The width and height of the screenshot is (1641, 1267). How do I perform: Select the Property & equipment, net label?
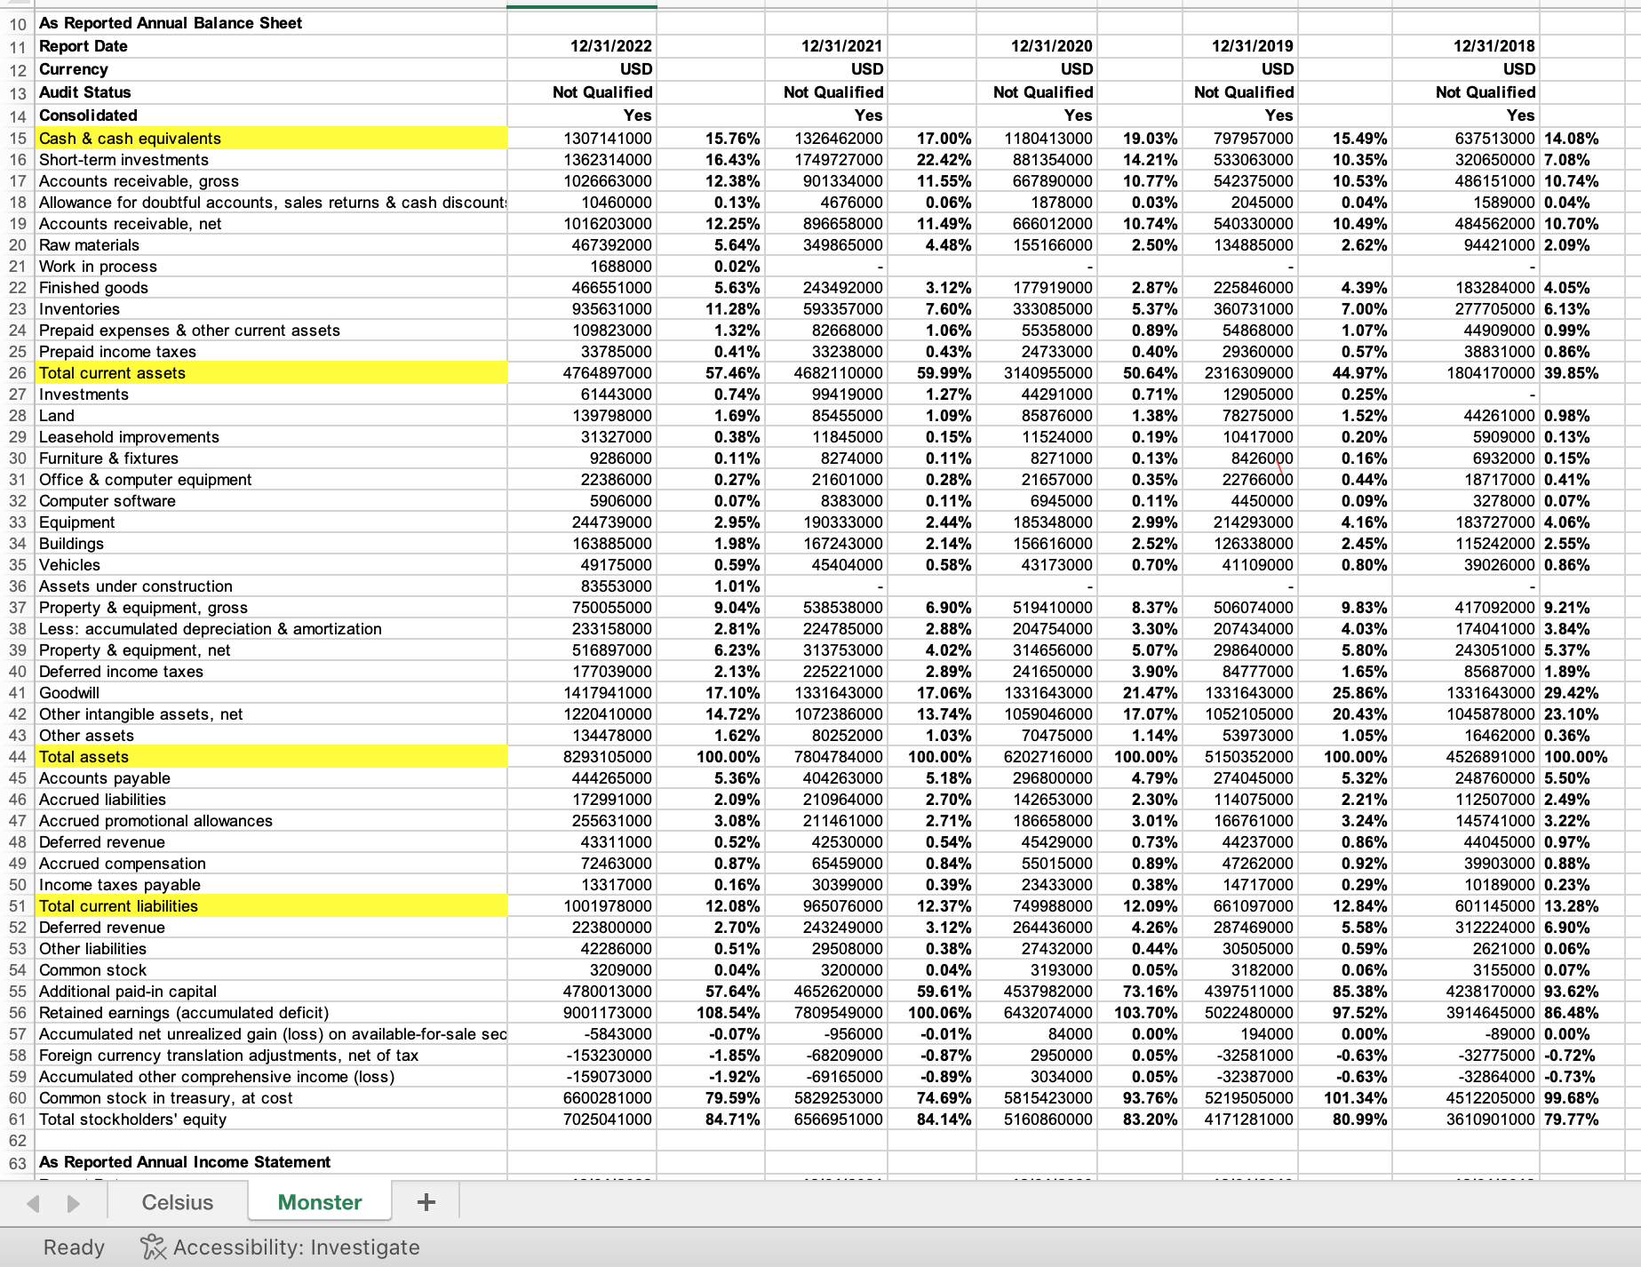point(272,650)
